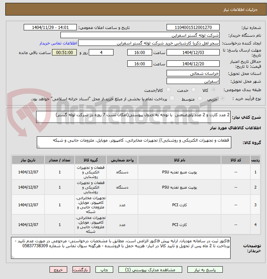Viewport: 267px width, 279px height.
Task: Click کارت PCI in row 4
Action: (179, 225)
